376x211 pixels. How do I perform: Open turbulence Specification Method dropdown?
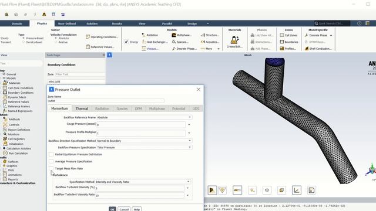pyautogui.click(x=143, y=182)
